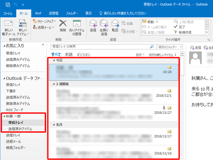Open the クイック操作 dialog launcher

click(x=209, y=40)
